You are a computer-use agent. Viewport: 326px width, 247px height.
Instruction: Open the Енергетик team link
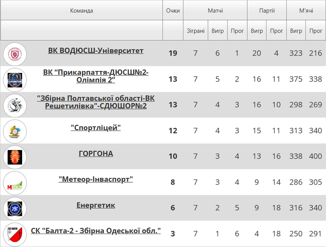click(96, 205)
